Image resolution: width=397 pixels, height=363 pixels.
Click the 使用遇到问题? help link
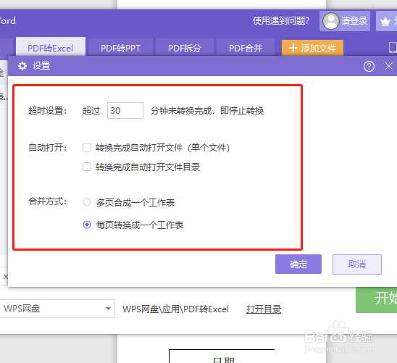click(x=281, y=21)
